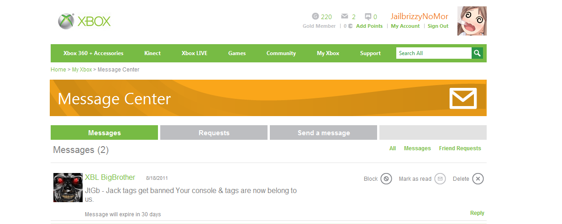562x224 pixels.
Task: Open Xbox 360 + Accessories menu
Action: (94, 53)
